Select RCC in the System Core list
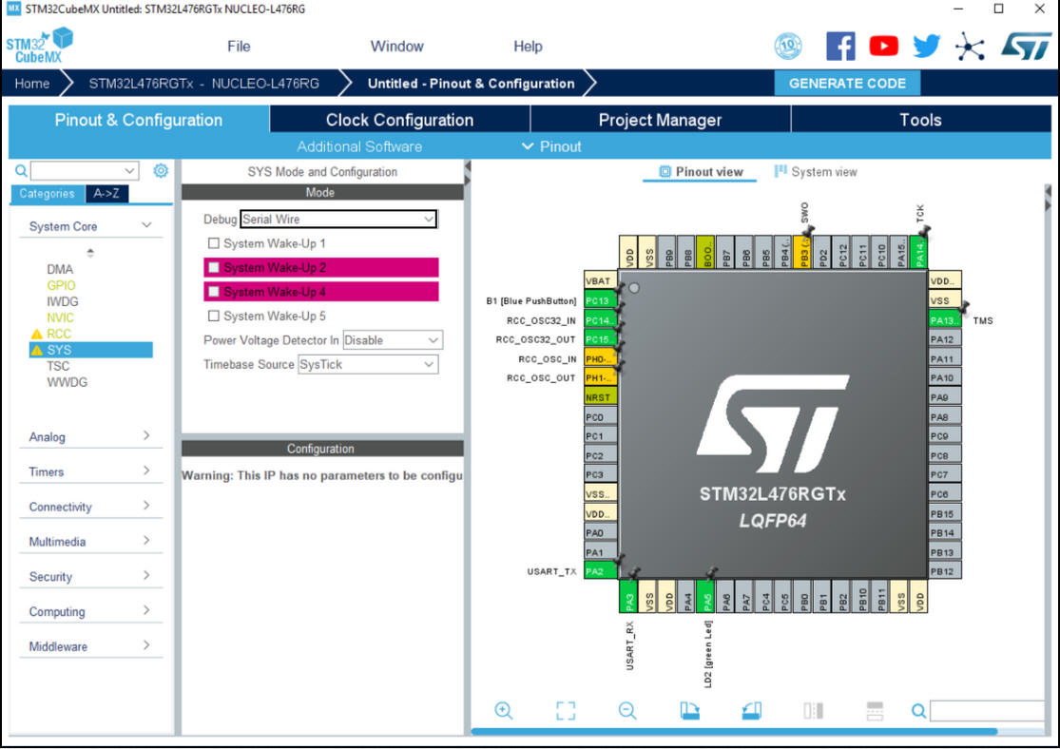The height and width of the screenshot is (749, 1060). pyautogui.click(x=59, y=334)
